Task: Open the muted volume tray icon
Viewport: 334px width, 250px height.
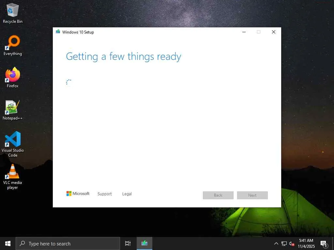Action: (292, 243)
